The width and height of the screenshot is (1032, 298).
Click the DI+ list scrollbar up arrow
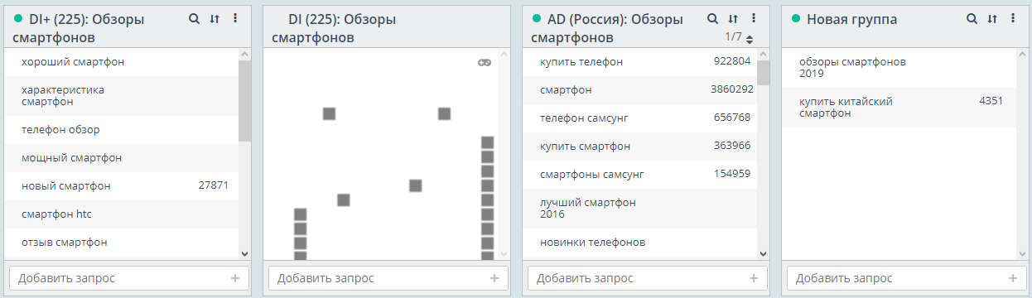(x=244, y=54)
